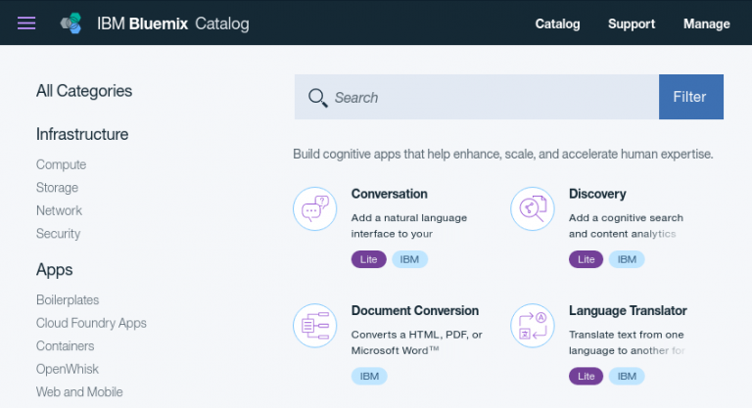Open the Conversation service icon

click(315, 209)
